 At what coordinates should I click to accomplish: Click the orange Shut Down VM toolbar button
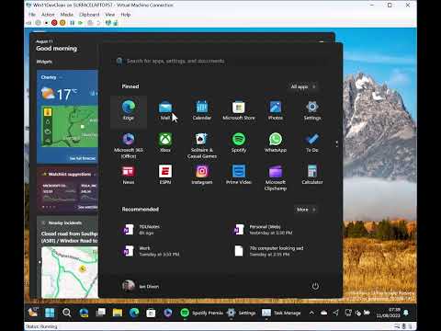click(62, 23)
